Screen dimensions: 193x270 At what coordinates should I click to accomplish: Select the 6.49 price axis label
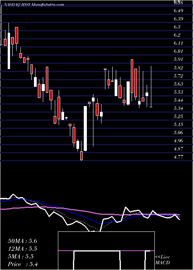tap(178, 11)
